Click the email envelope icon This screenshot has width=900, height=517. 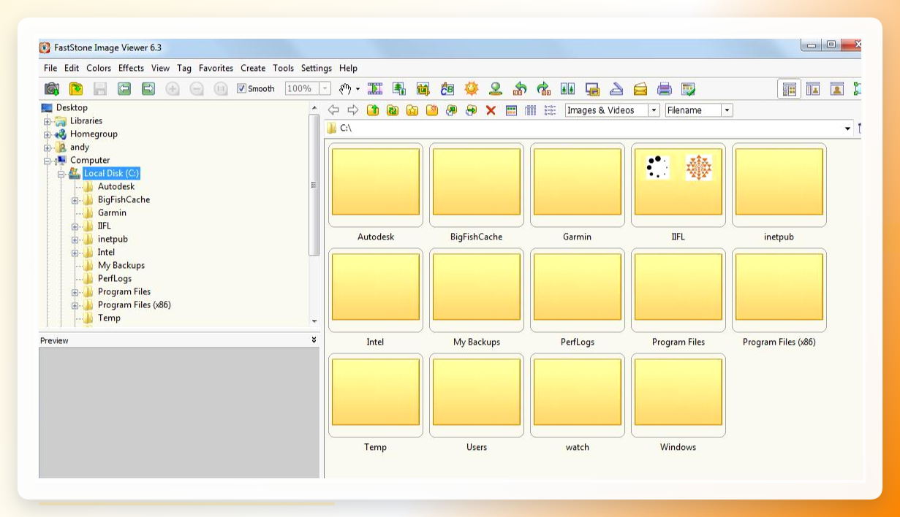(x=640, y=89)
